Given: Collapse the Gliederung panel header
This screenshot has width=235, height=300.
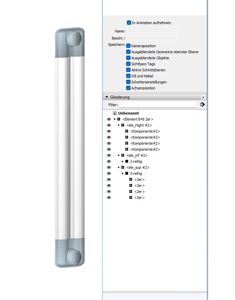Looking at the screenshot, I should point(107,97).
